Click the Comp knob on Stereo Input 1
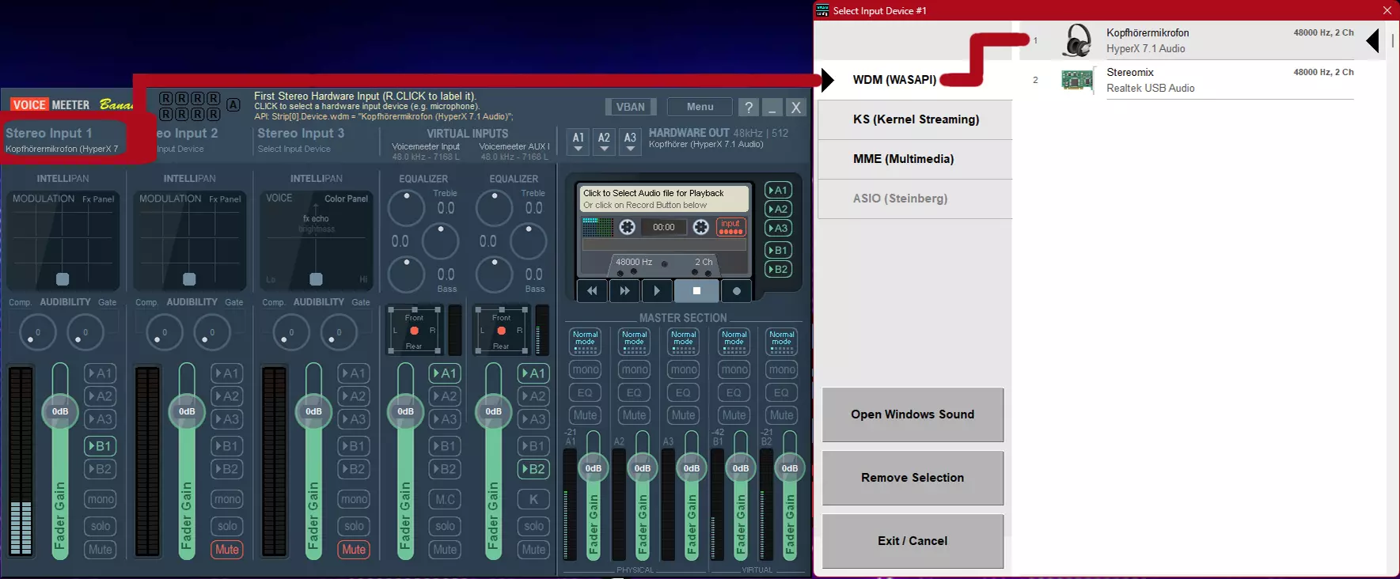The height and width of the screenshot is (579, 1400). coord(37,333)
